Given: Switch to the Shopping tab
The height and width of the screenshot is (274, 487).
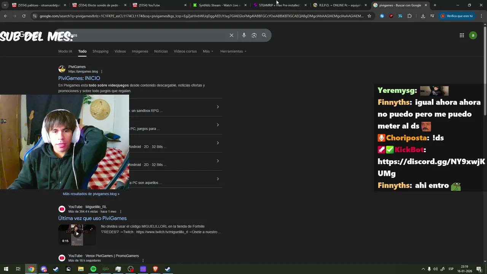Looking at the screenshot, I should pyautogui.click(x=100, y=51).
